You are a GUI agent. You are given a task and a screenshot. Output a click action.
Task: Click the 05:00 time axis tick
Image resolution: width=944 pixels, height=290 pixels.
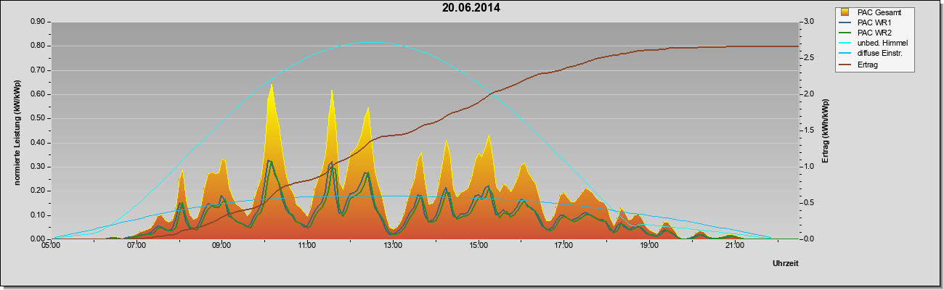tap(51, 246)
